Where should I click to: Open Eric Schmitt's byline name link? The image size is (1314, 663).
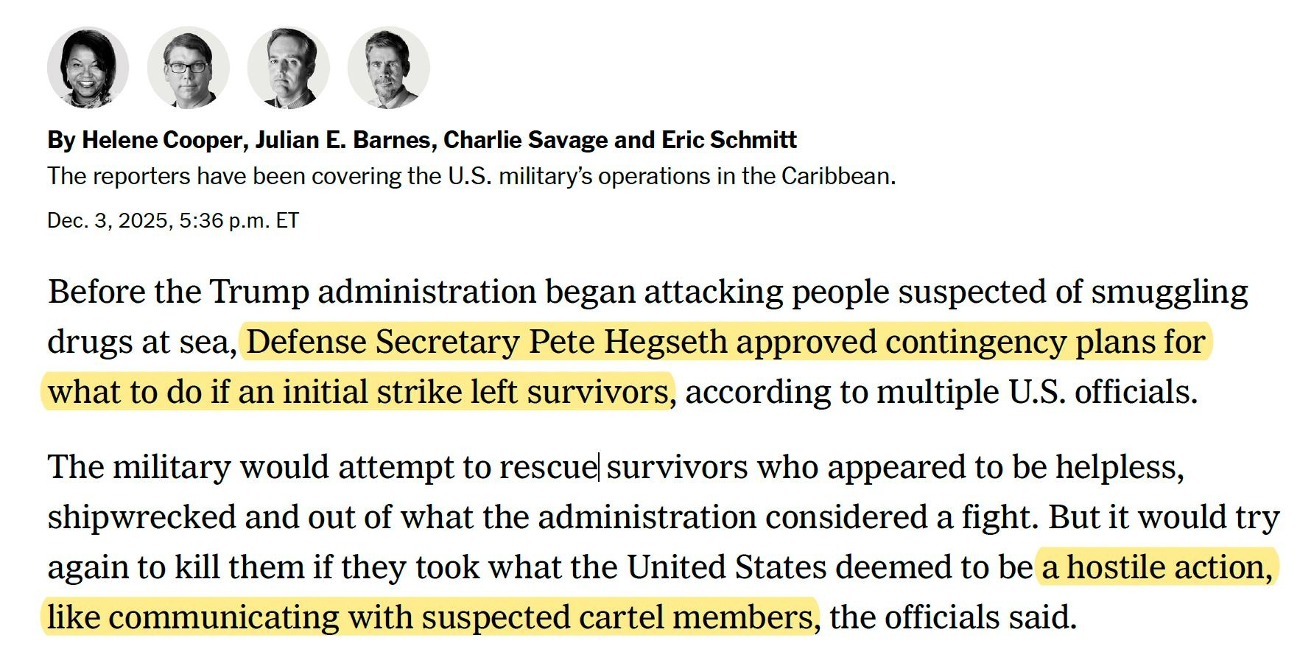[728, 140]
